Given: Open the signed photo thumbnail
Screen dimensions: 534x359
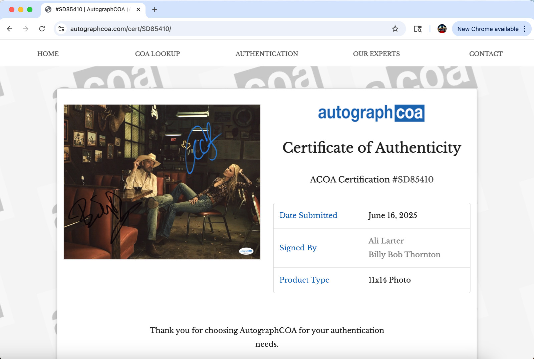Looking at the screenshot, I should [x=162, y=182].
